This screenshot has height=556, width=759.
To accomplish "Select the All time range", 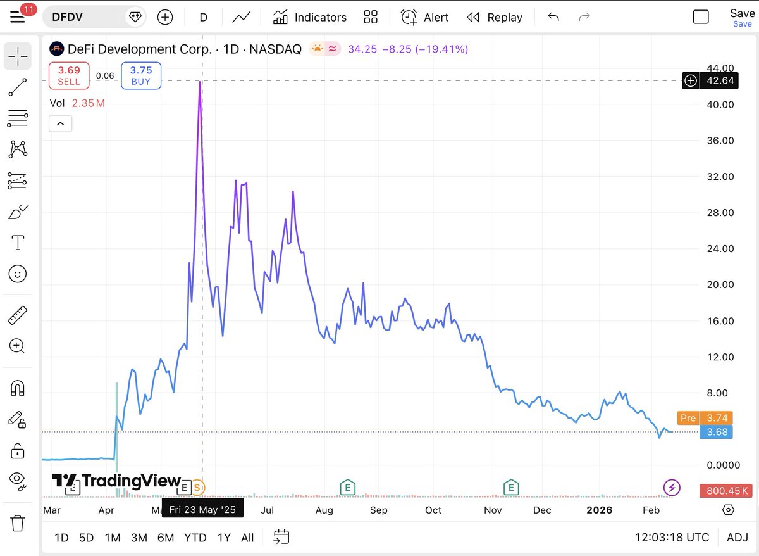I will pos(247,538).
